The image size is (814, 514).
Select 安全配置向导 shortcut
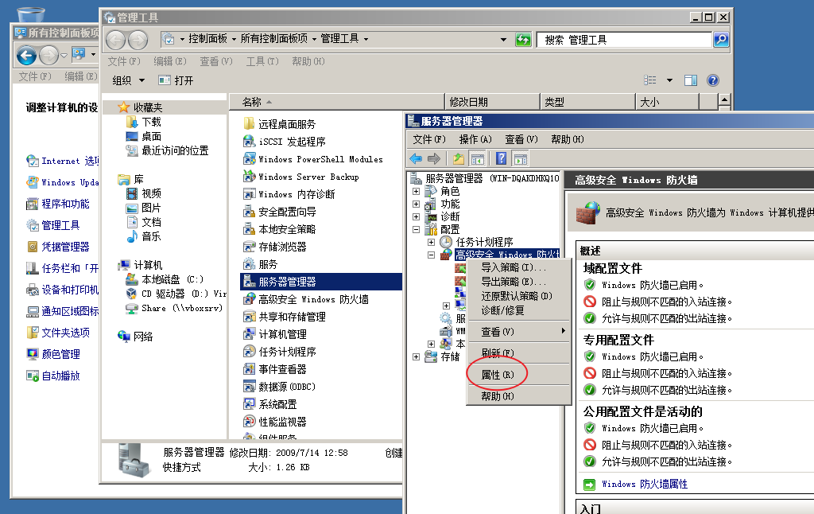(280, 212)
